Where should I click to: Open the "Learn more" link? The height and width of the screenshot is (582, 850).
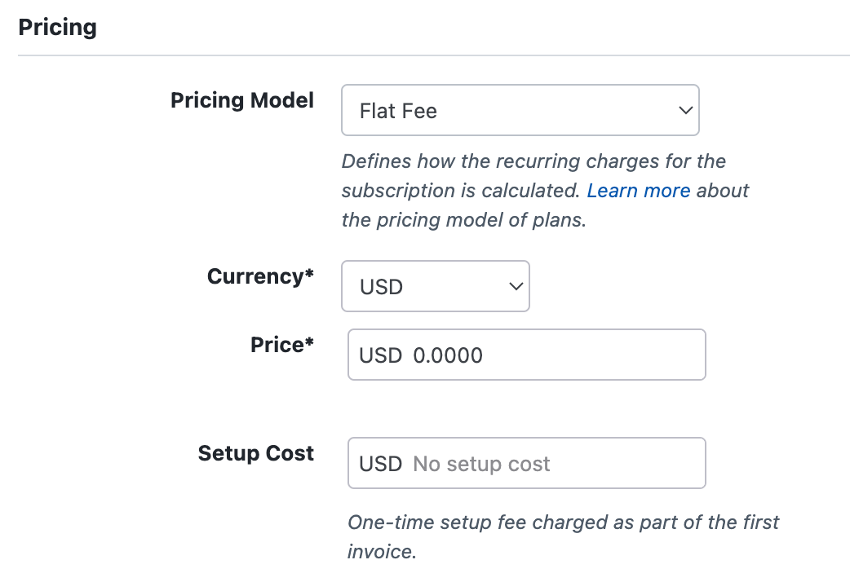tap(638, 190)
